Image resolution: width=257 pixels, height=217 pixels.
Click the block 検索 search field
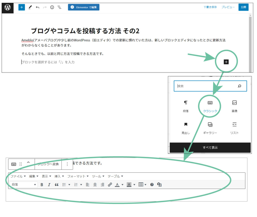206,86
